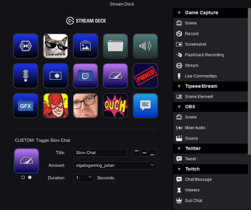This screenshot has width=251, height=210.
Task: Collapse the OBS section
Action: click(179, 107)
